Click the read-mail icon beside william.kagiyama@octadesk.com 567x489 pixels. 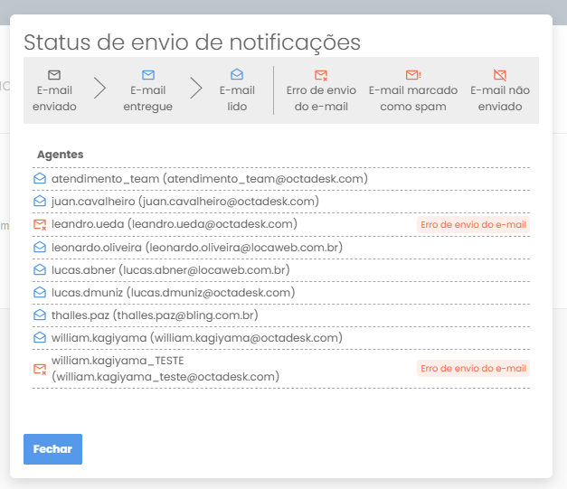tap(40, 337)
